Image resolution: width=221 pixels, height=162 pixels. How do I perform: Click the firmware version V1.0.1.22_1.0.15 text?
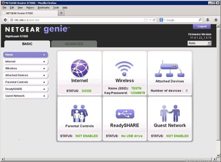click(x=201, y=38)
